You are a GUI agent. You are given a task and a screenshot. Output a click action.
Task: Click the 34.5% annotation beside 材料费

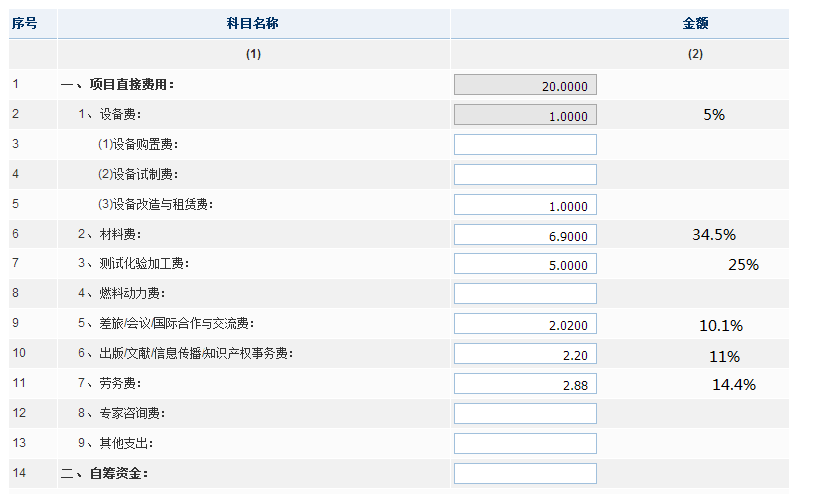click(x=713, y=235)
